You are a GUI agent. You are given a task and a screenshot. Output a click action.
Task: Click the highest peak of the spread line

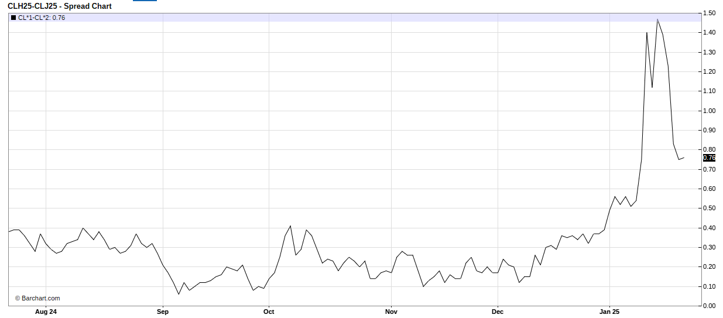click(x=657, y=19)
